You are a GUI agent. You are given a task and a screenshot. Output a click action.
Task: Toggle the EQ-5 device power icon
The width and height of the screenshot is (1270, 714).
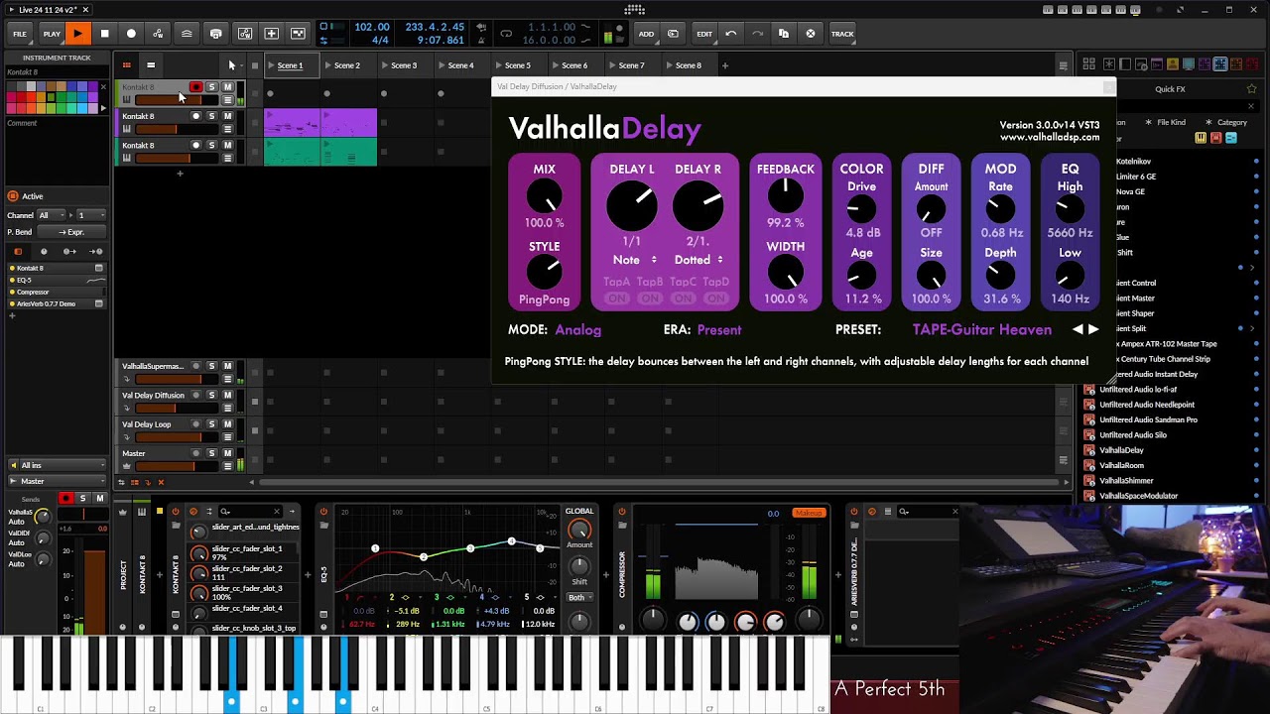point(323,512)
